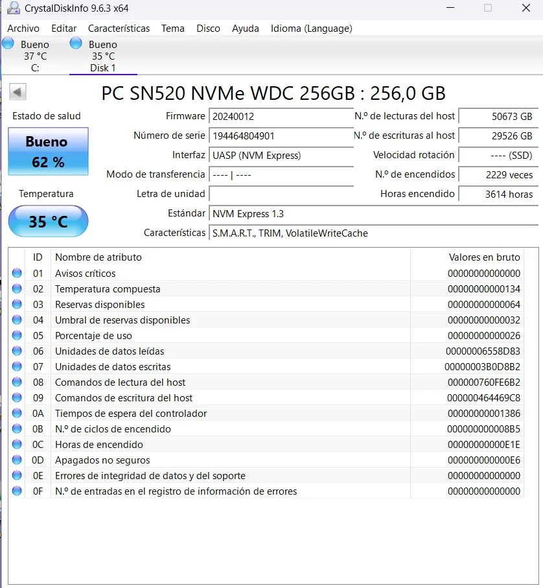Click host reads value 50673 GB
The image size is (543, 588).
pos(498,117)
